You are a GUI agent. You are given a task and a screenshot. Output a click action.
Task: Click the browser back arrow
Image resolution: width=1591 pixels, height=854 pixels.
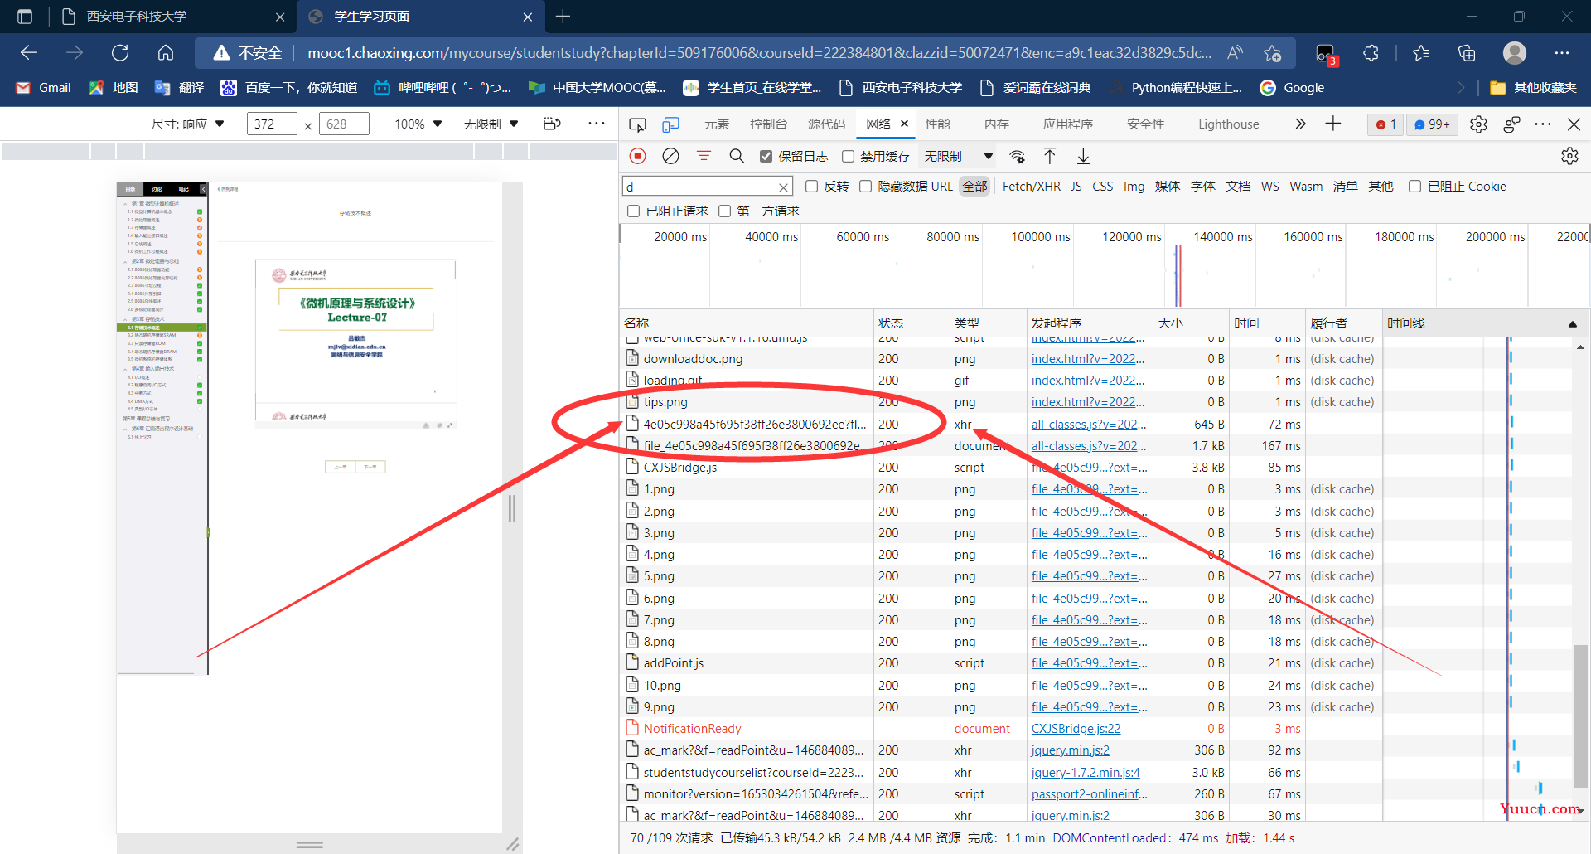(x=29, y=53)
